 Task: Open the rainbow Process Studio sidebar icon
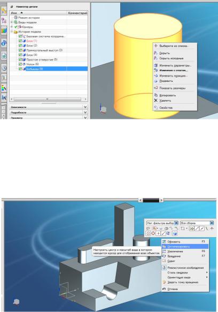pyautogui.click(x=4, y=88)
